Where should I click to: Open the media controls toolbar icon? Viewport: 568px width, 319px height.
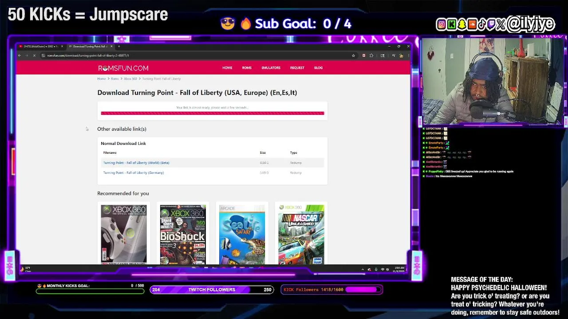(x=394, y=55)
